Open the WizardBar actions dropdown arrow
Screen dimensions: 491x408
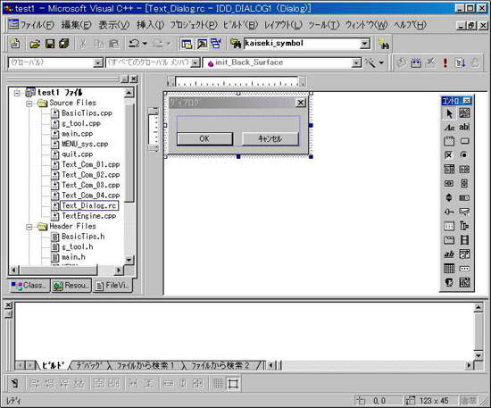(x=381, y=62)
